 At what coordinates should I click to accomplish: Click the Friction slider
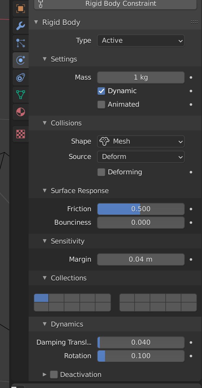click(141, 209)
